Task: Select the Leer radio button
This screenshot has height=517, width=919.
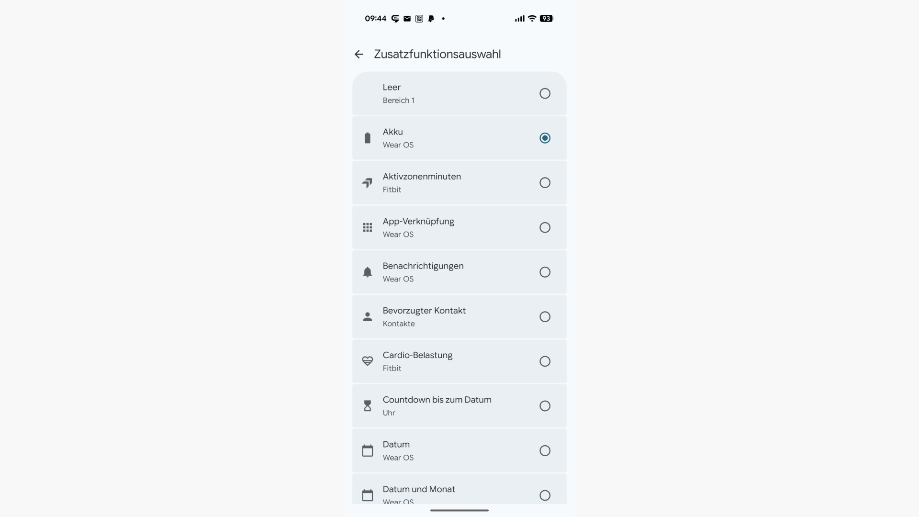Action: tap(545, 93)
